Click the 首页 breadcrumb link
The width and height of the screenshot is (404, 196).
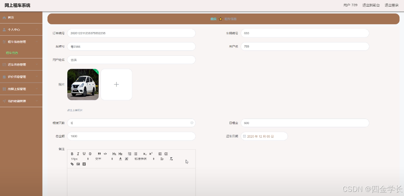213,19
